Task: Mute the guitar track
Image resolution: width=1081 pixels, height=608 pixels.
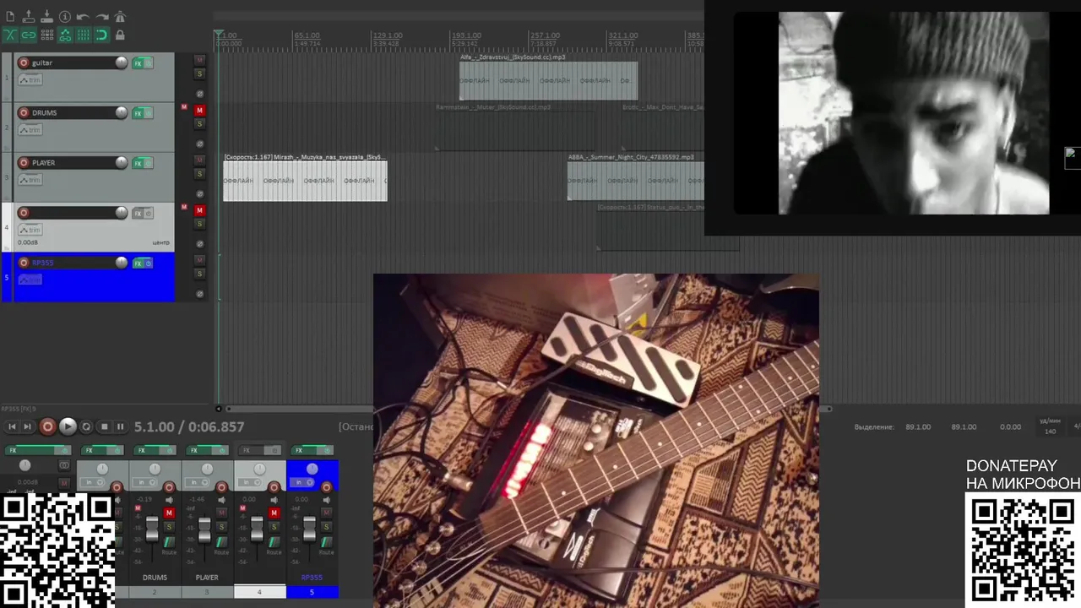Action: click(200, 60)
